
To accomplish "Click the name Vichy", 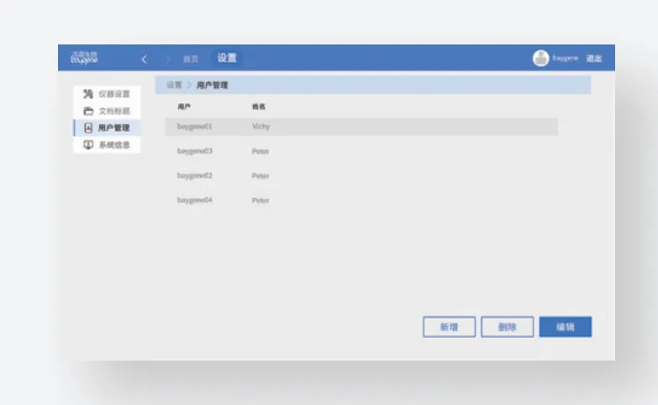I will (261, 127).
